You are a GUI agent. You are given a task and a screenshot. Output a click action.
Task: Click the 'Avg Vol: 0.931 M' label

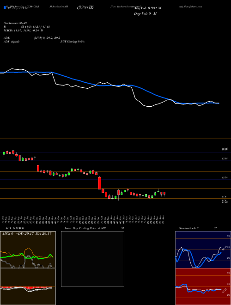coord(147,8)
